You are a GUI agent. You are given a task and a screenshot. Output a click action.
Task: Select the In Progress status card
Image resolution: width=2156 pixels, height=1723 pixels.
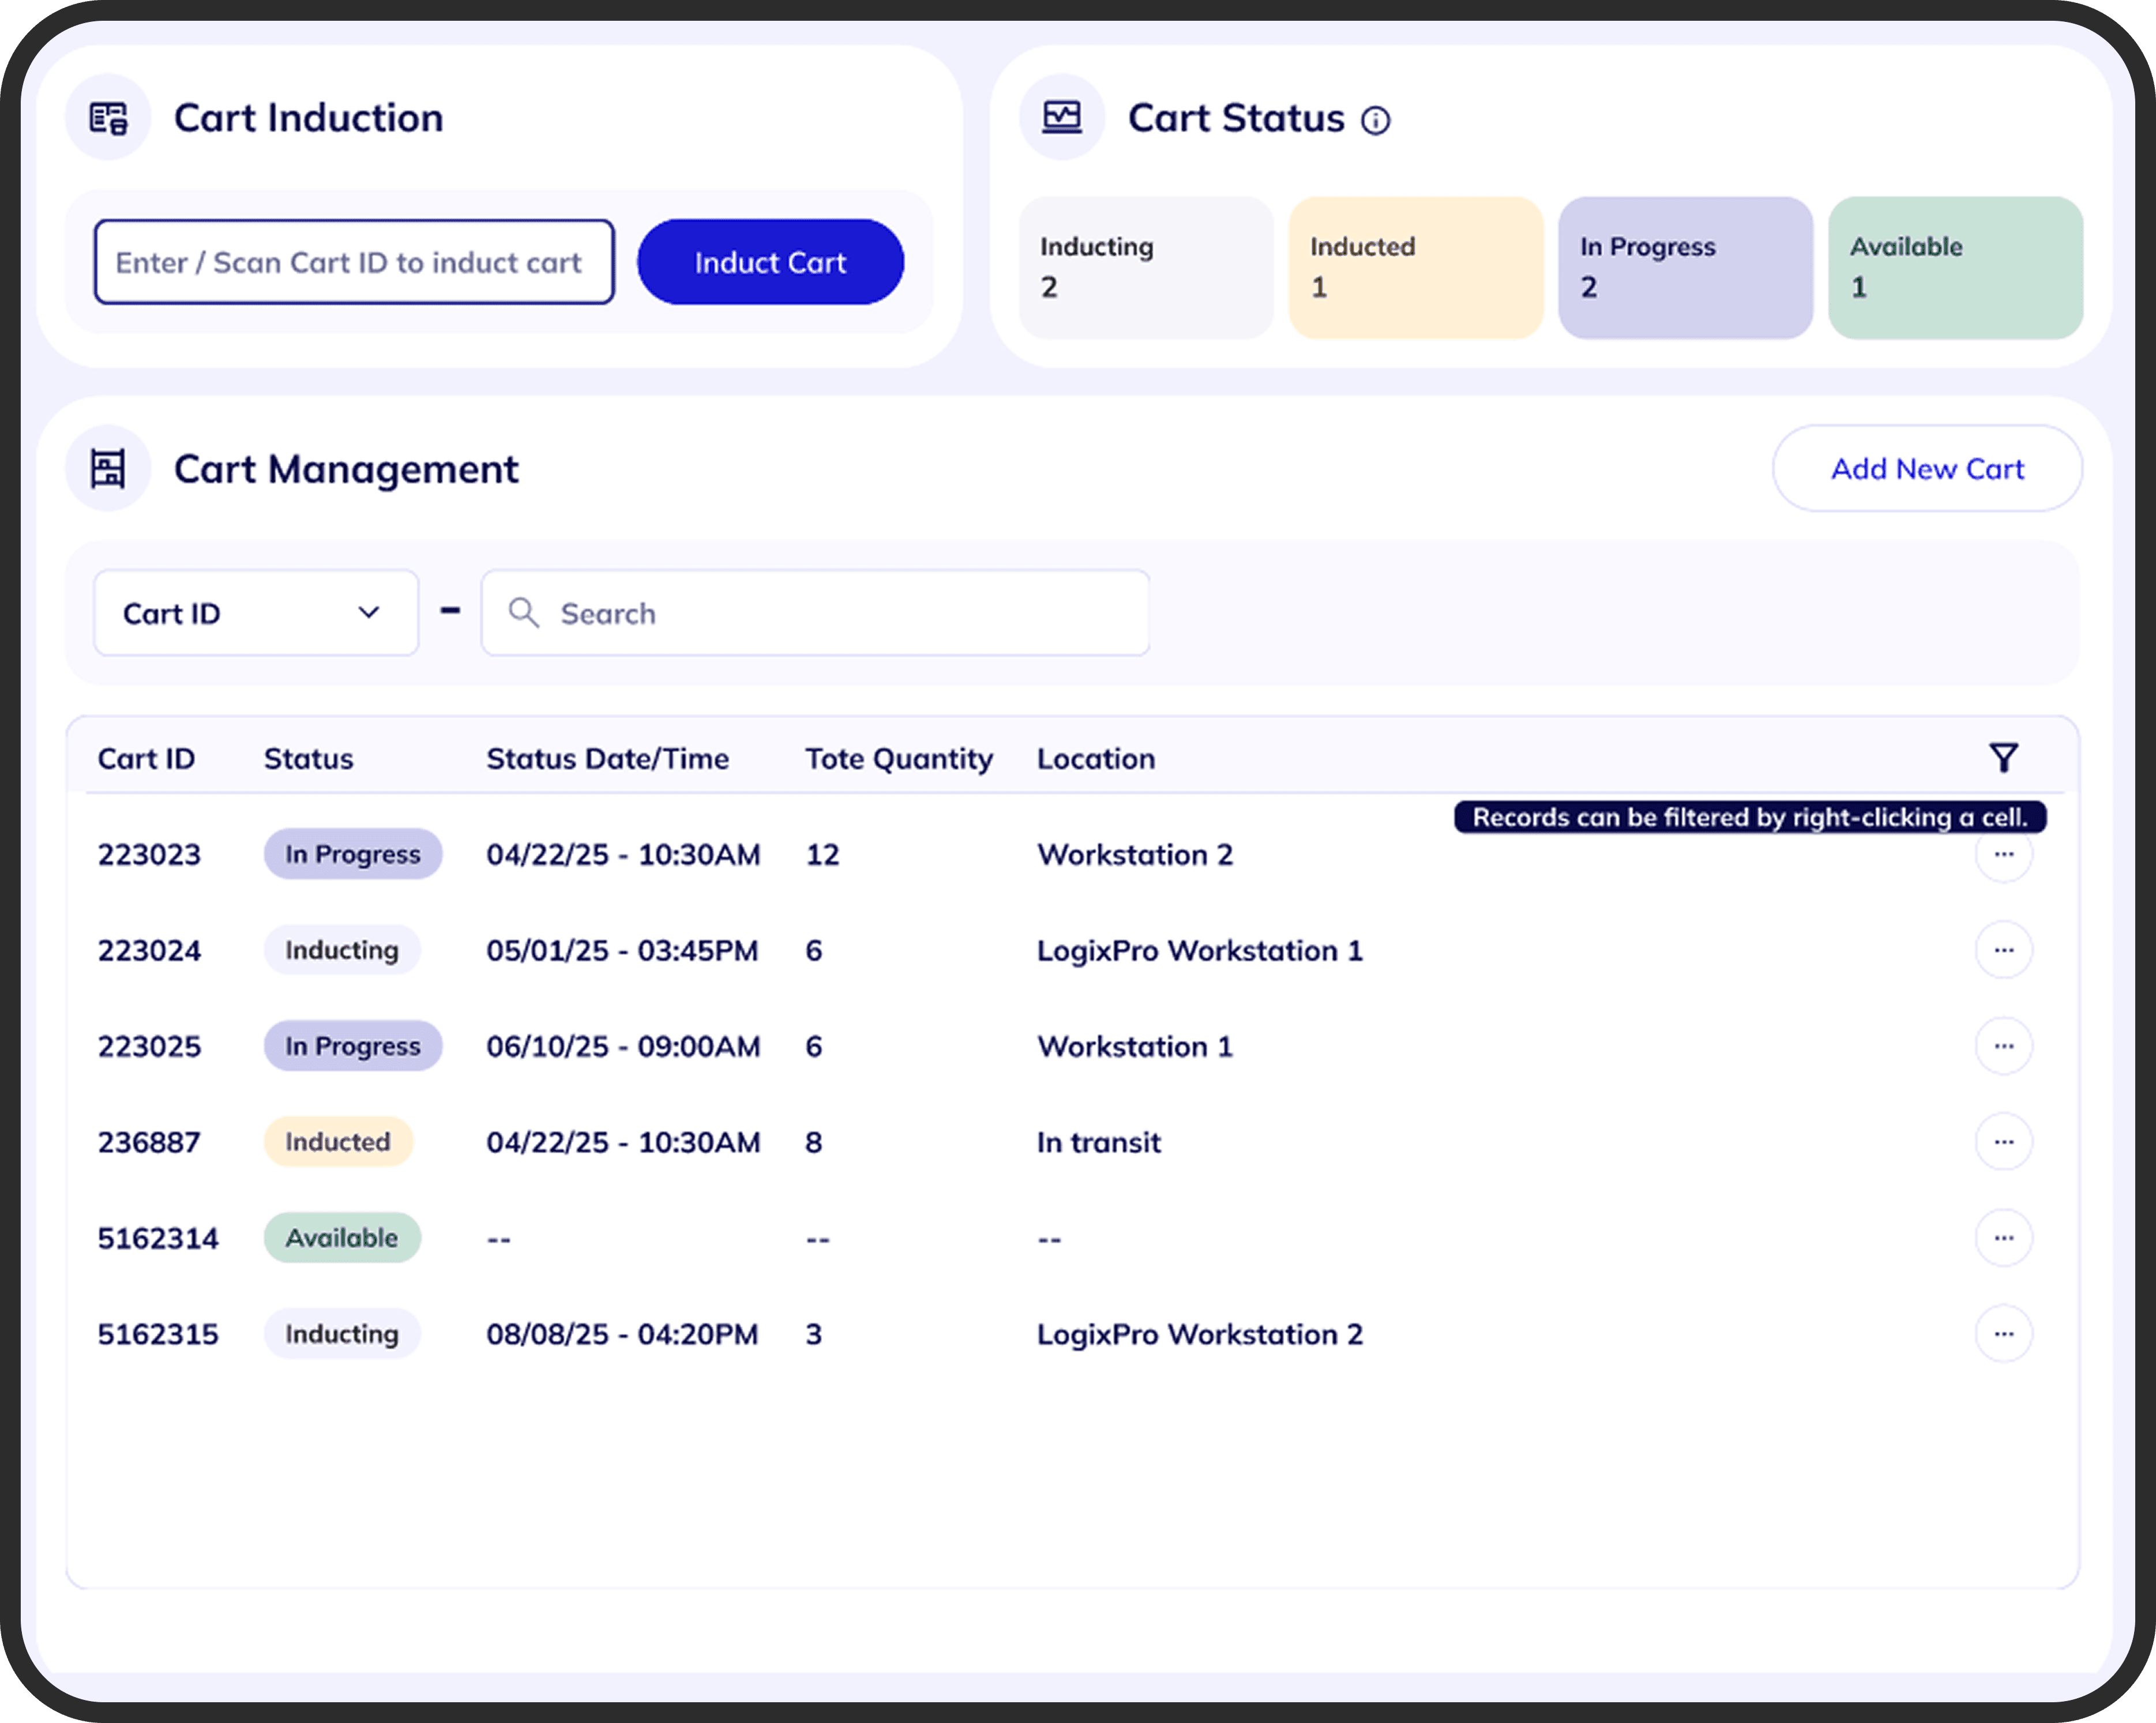pyautogui.click(x=1685, y=268)
